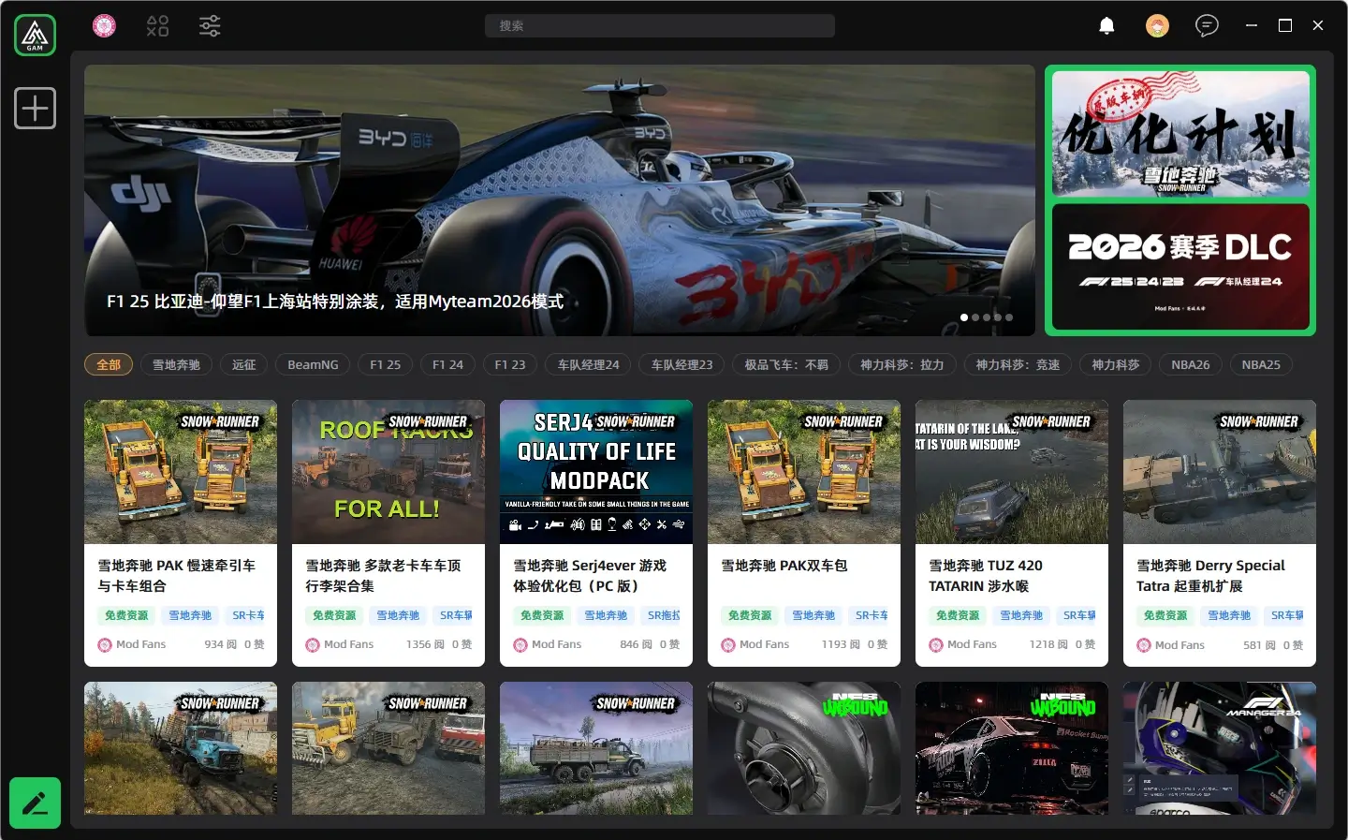Show the 车队经理24 category
The width and height of the screenshot is (1348, 840).
588,364
